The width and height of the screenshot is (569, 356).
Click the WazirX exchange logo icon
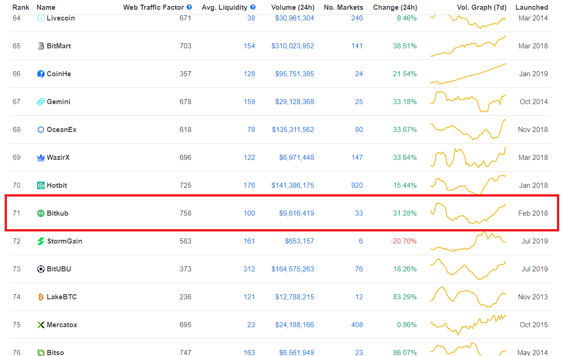[x=41, y=158]
